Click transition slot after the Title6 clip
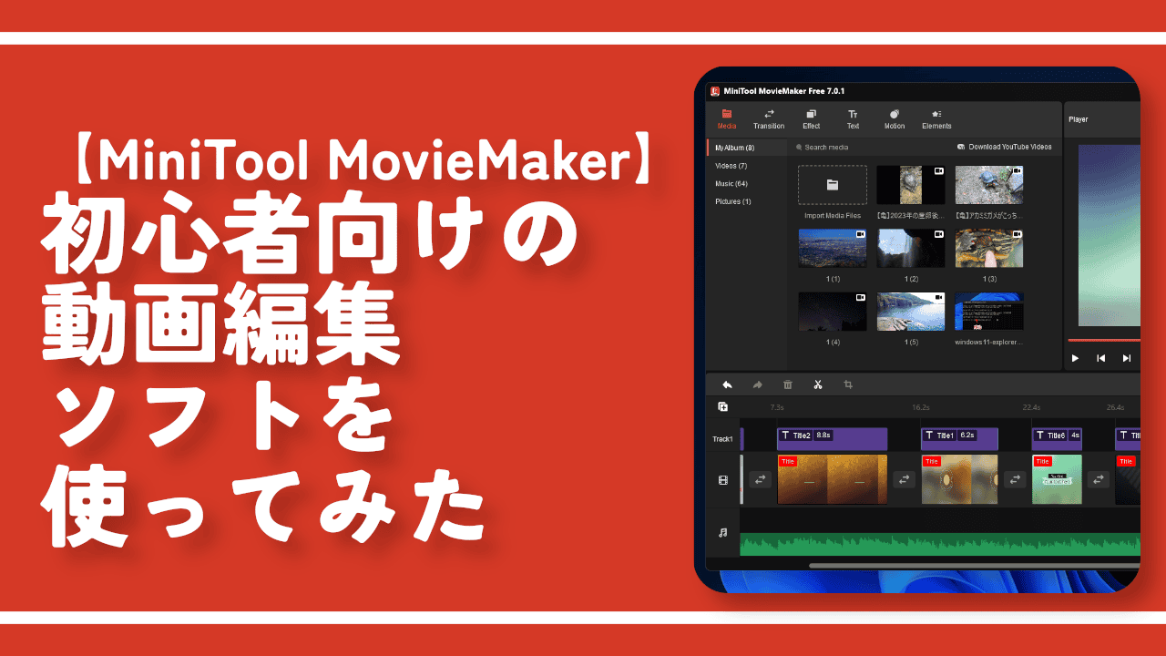1166x656 pixels. pyautogui.click(x=1099, y=479)
